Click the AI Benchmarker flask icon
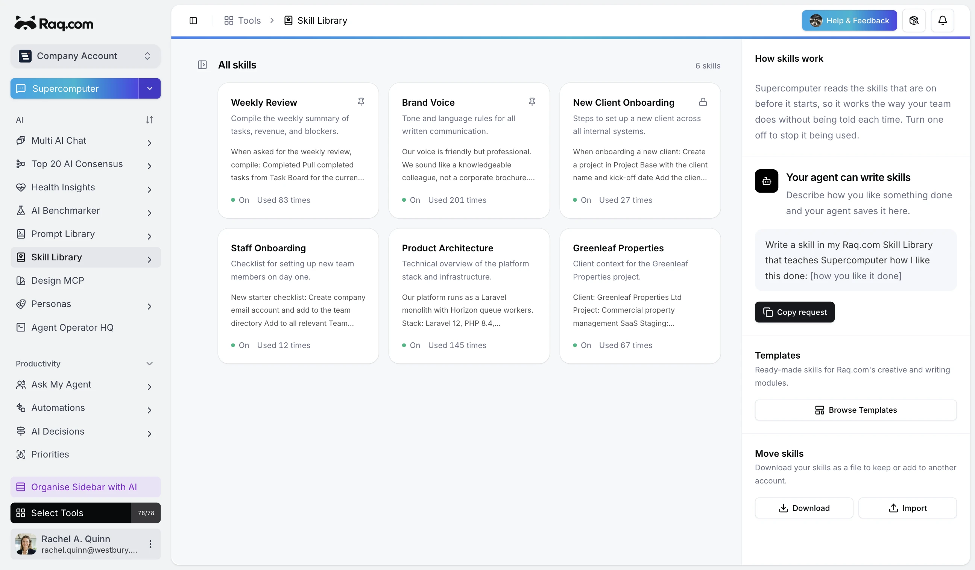This screenshot has width=975, height=570. [21, 211]
